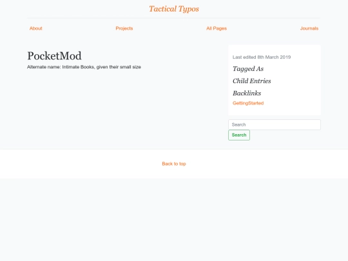The width and height of the screenshot is (348, 261).
Task: Click the horizontal divider under site title
Action: (174, 18)
